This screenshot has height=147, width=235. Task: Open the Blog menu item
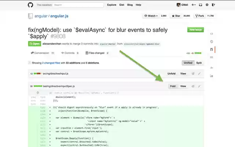[x=130, y=5]
